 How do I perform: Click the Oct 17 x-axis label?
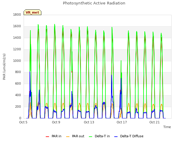pyautogui.click(x=122, y=122)
